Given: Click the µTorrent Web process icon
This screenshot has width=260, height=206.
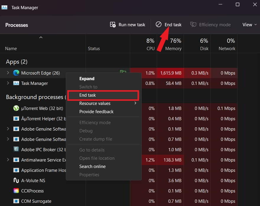Looking at the screenshot, I should [16, 108].
